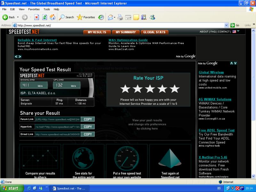Open the Mail button dropdown arrow

click(115, 17)
